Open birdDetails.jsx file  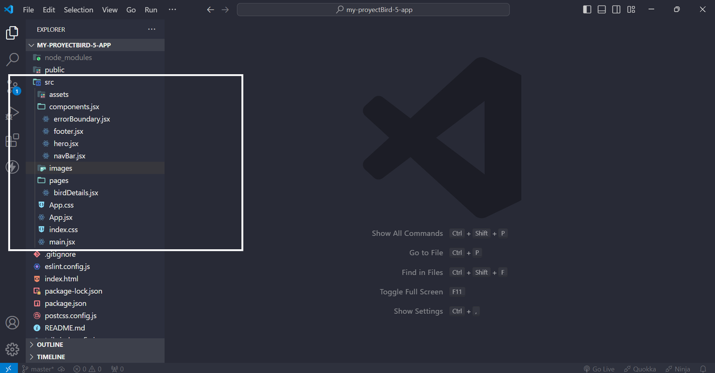tap(95, 192)
